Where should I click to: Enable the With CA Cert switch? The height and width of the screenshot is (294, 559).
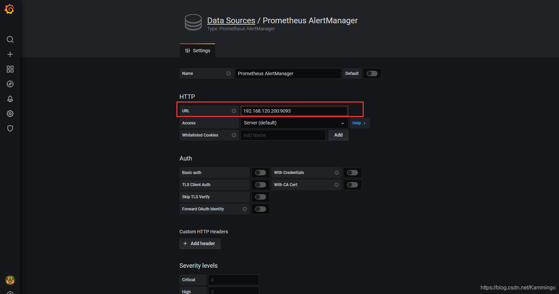point(353,185)
